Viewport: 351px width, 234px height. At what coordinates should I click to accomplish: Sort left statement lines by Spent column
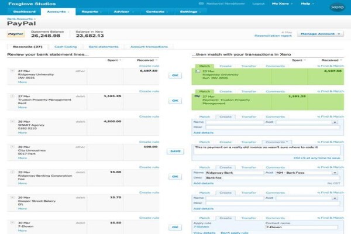pos(114,60)
